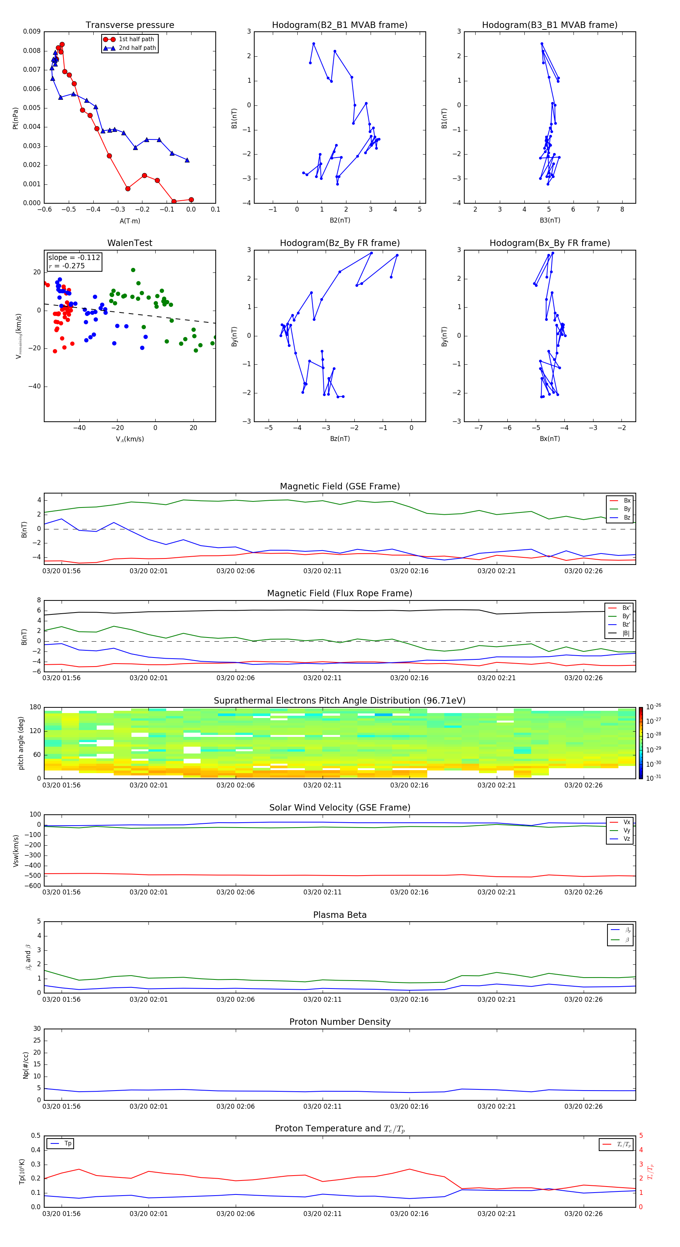Click the 'Np(#/cc)' axis label
Screen dimensions: 680x1247
pos(25,1065)
